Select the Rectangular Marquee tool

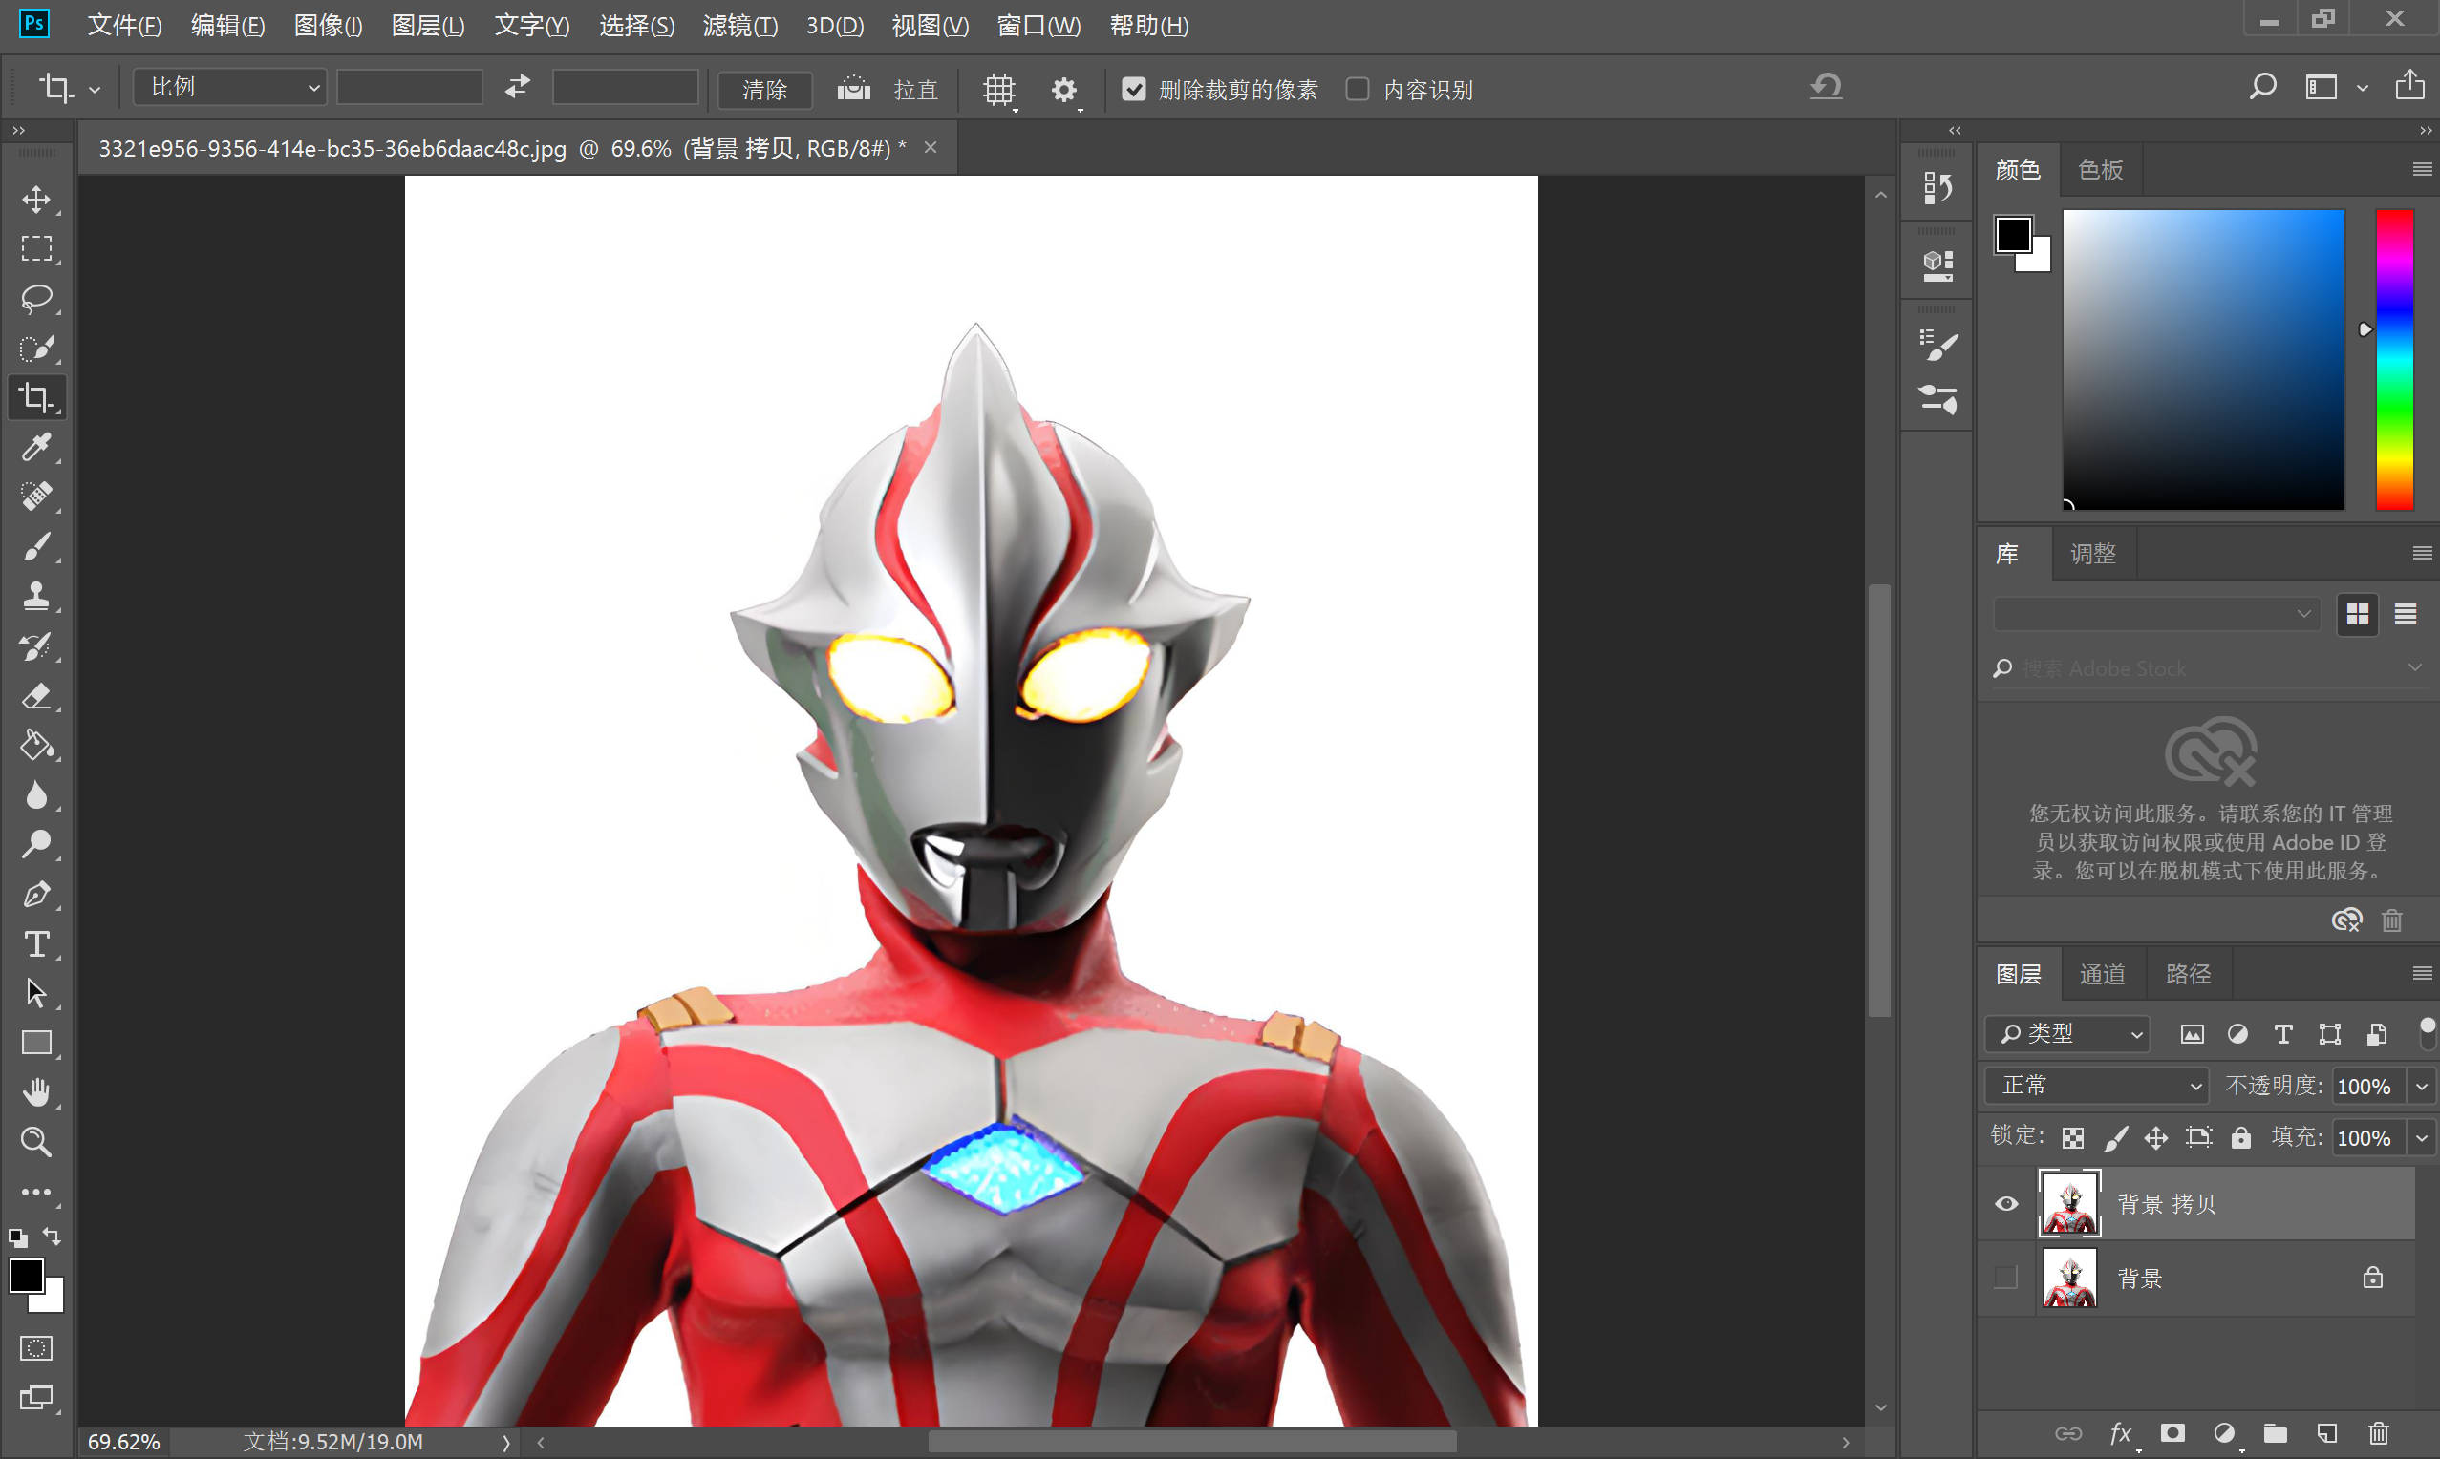click(x=36, y=249)
